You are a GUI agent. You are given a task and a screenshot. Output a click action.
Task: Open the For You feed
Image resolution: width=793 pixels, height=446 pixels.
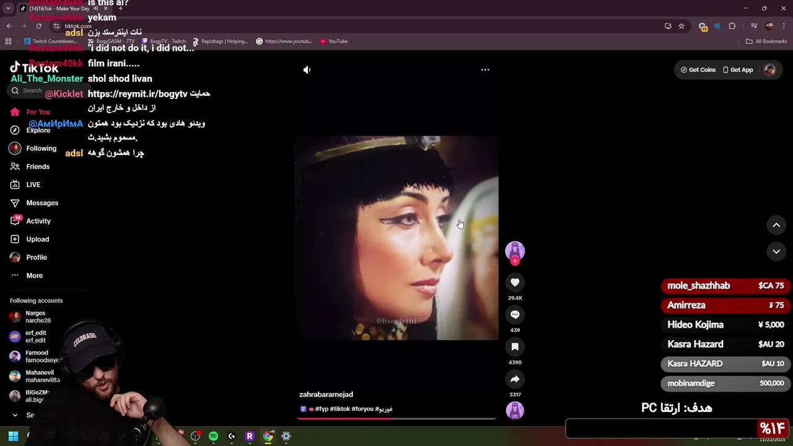click(x=30, y=112)
